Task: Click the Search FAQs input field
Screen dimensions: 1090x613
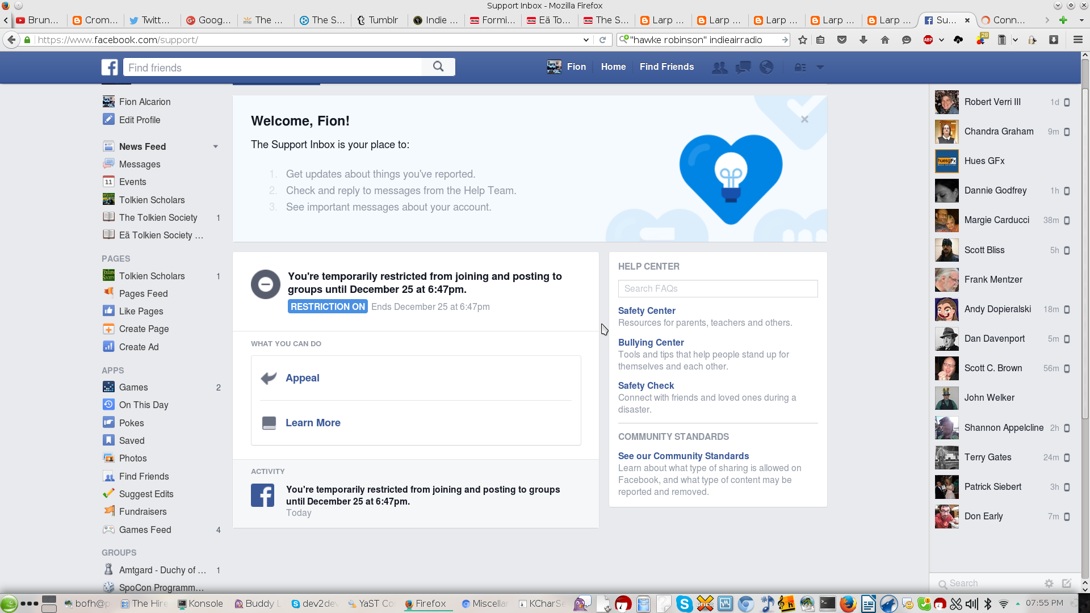Action: [716, 288]
